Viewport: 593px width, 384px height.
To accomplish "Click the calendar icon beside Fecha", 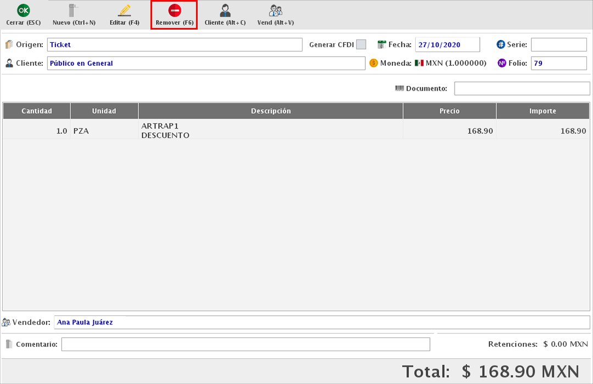I will tap(383, 44).
